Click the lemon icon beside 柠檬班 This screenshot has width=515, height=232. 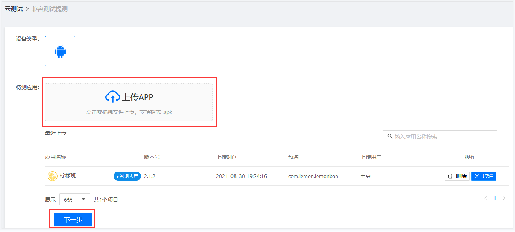tap(52, 176)
